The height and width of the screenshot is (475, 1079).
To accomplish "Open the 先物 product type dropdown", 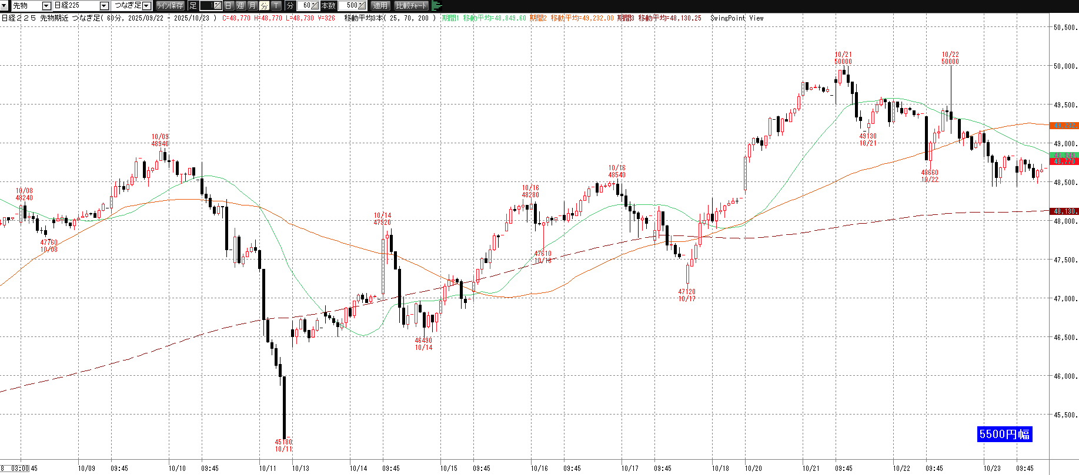I will click(x=46, y=5).
